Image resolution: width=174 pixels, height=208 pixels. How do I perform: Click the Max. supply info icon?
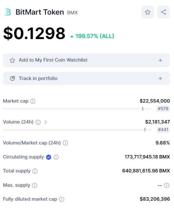pos(35,185)
